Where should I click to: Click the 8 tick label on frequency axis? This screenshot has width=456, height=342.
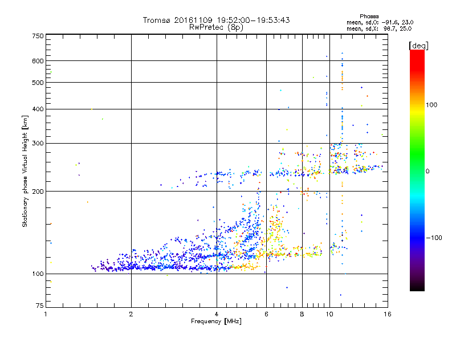tap(302, 314)
